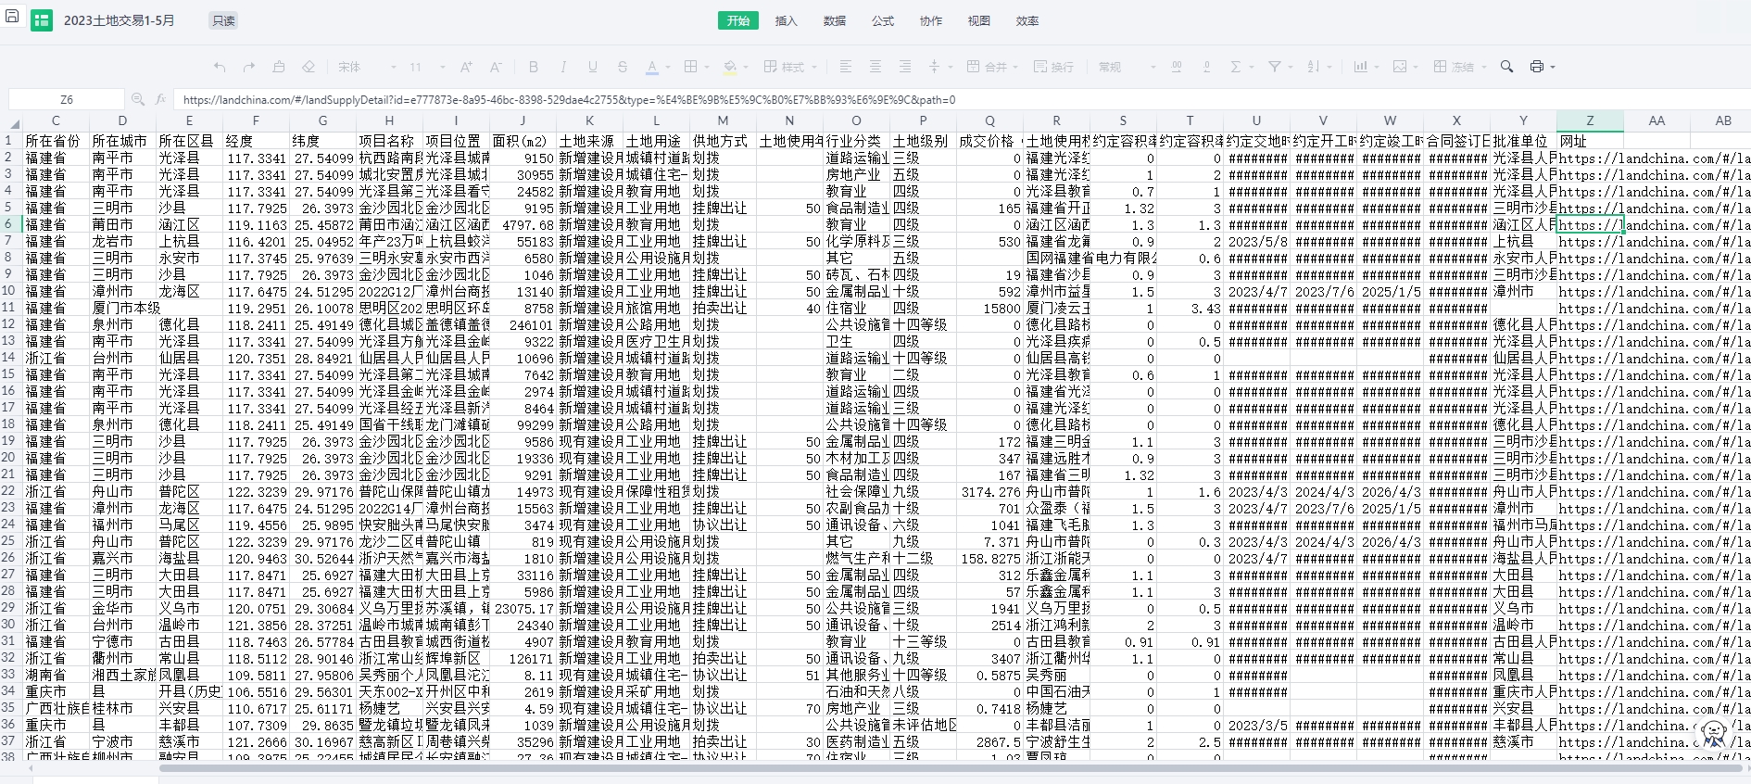Click the zoom magnifier beside name box
The width and height of the screenshot is (1751, 784).
(138, 99)
